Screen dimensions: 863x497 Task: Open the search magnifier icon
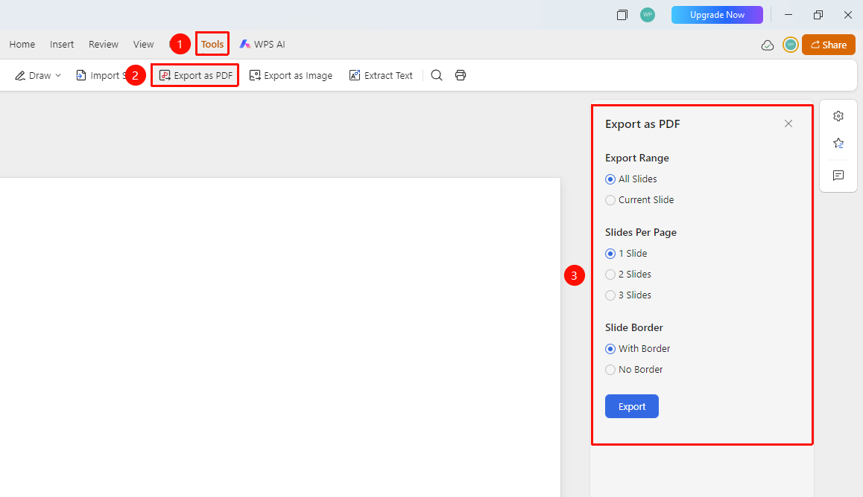point(437,76)
